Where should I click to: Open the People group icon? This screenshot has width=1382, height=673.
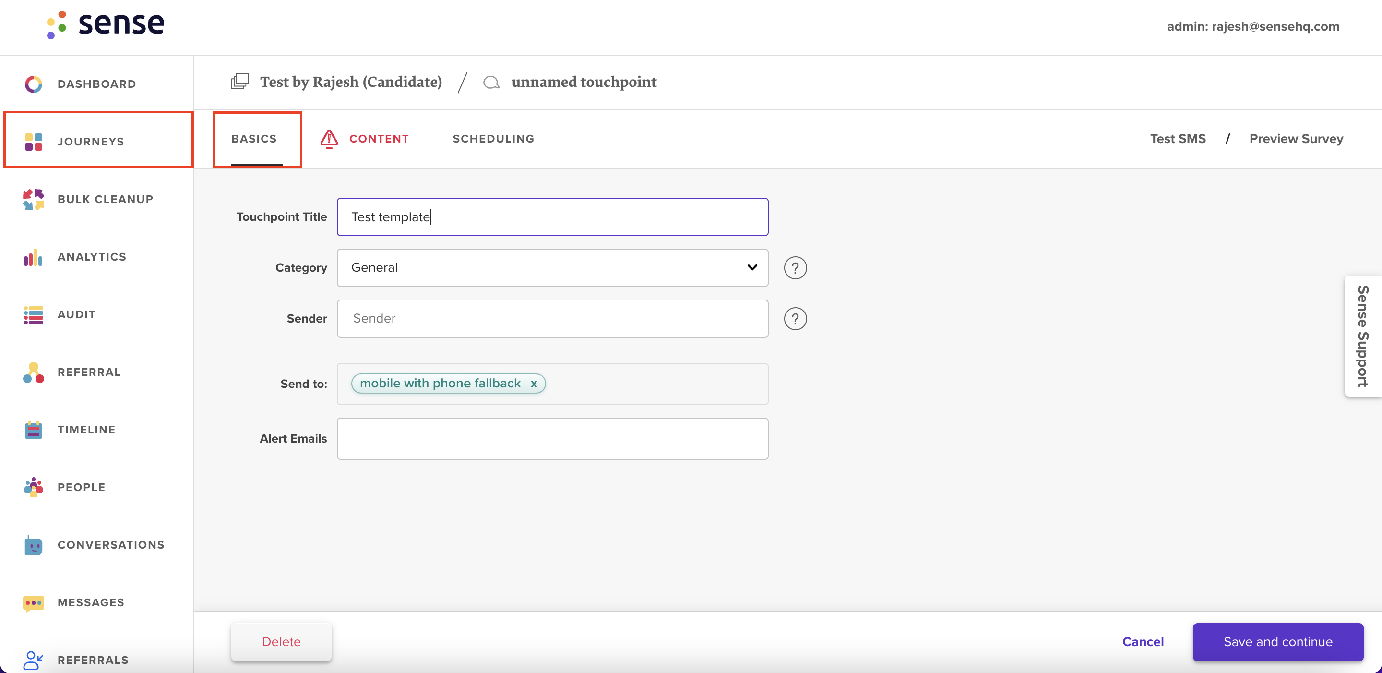click(x=33, y=487)
